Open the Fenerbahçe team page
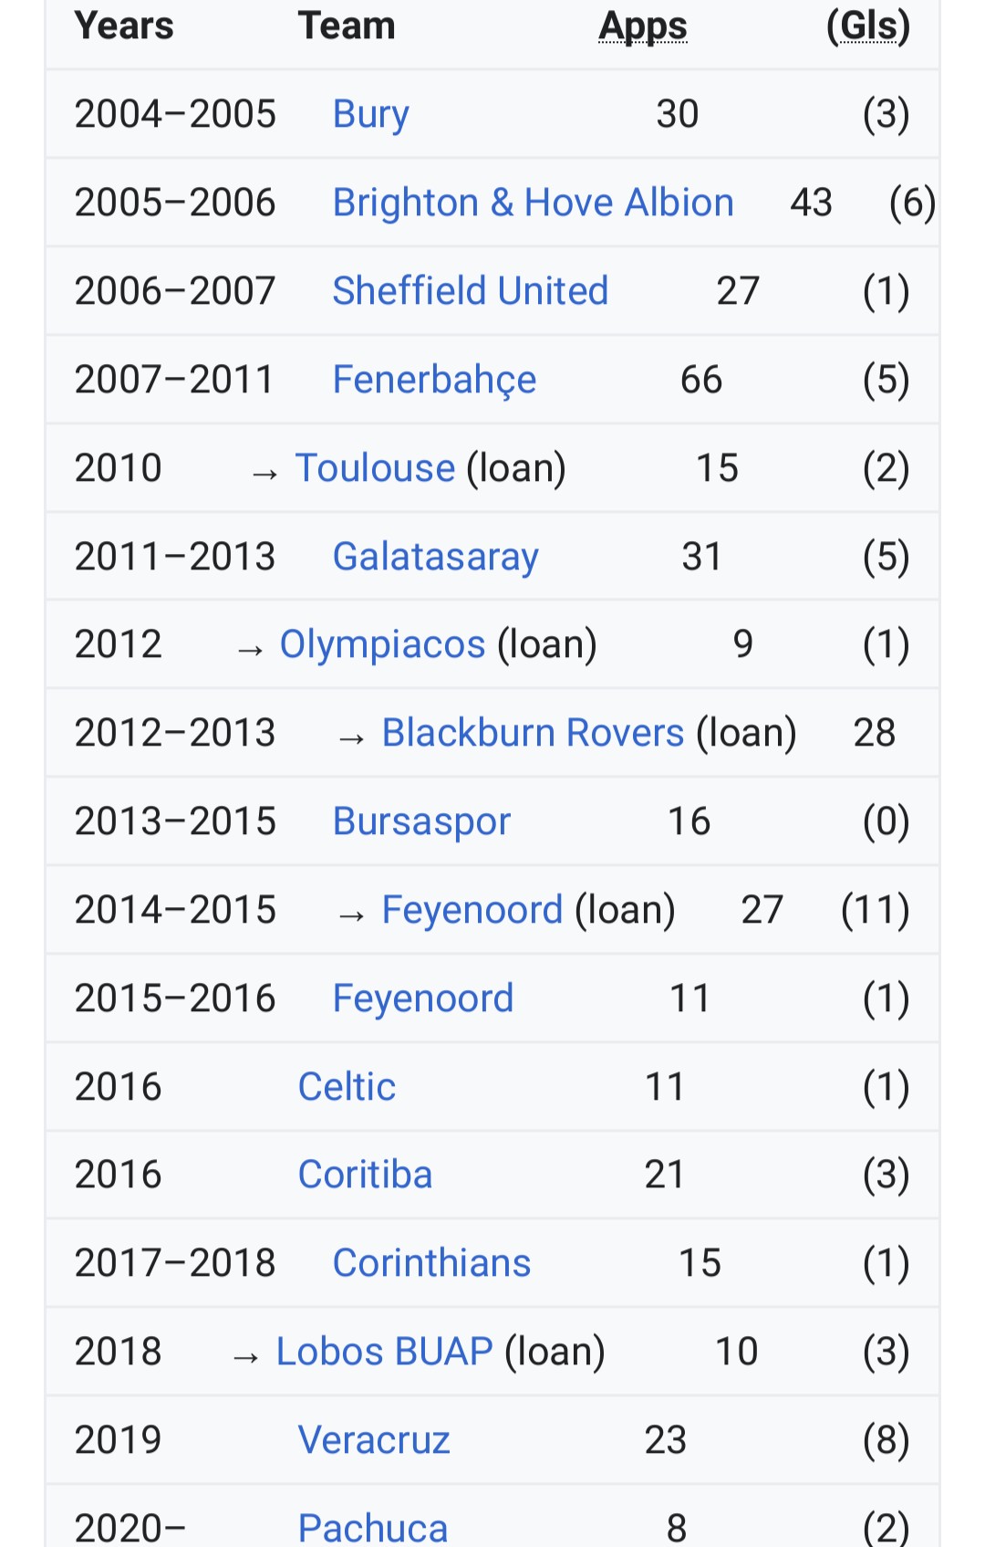 click(434, 380)
